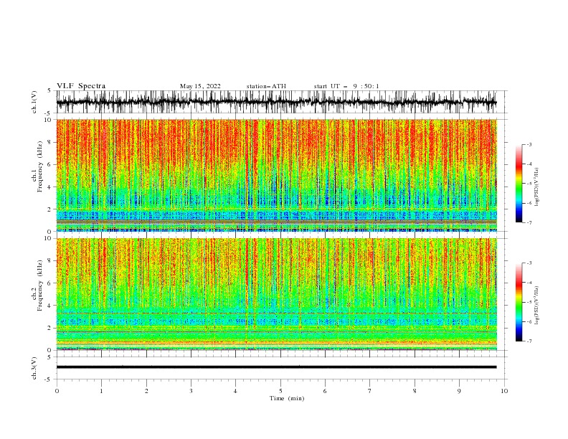Click the ch.1 "Frequency (kHz)" axis label
This screenshot has width=568, height=439.
[39, 166]
